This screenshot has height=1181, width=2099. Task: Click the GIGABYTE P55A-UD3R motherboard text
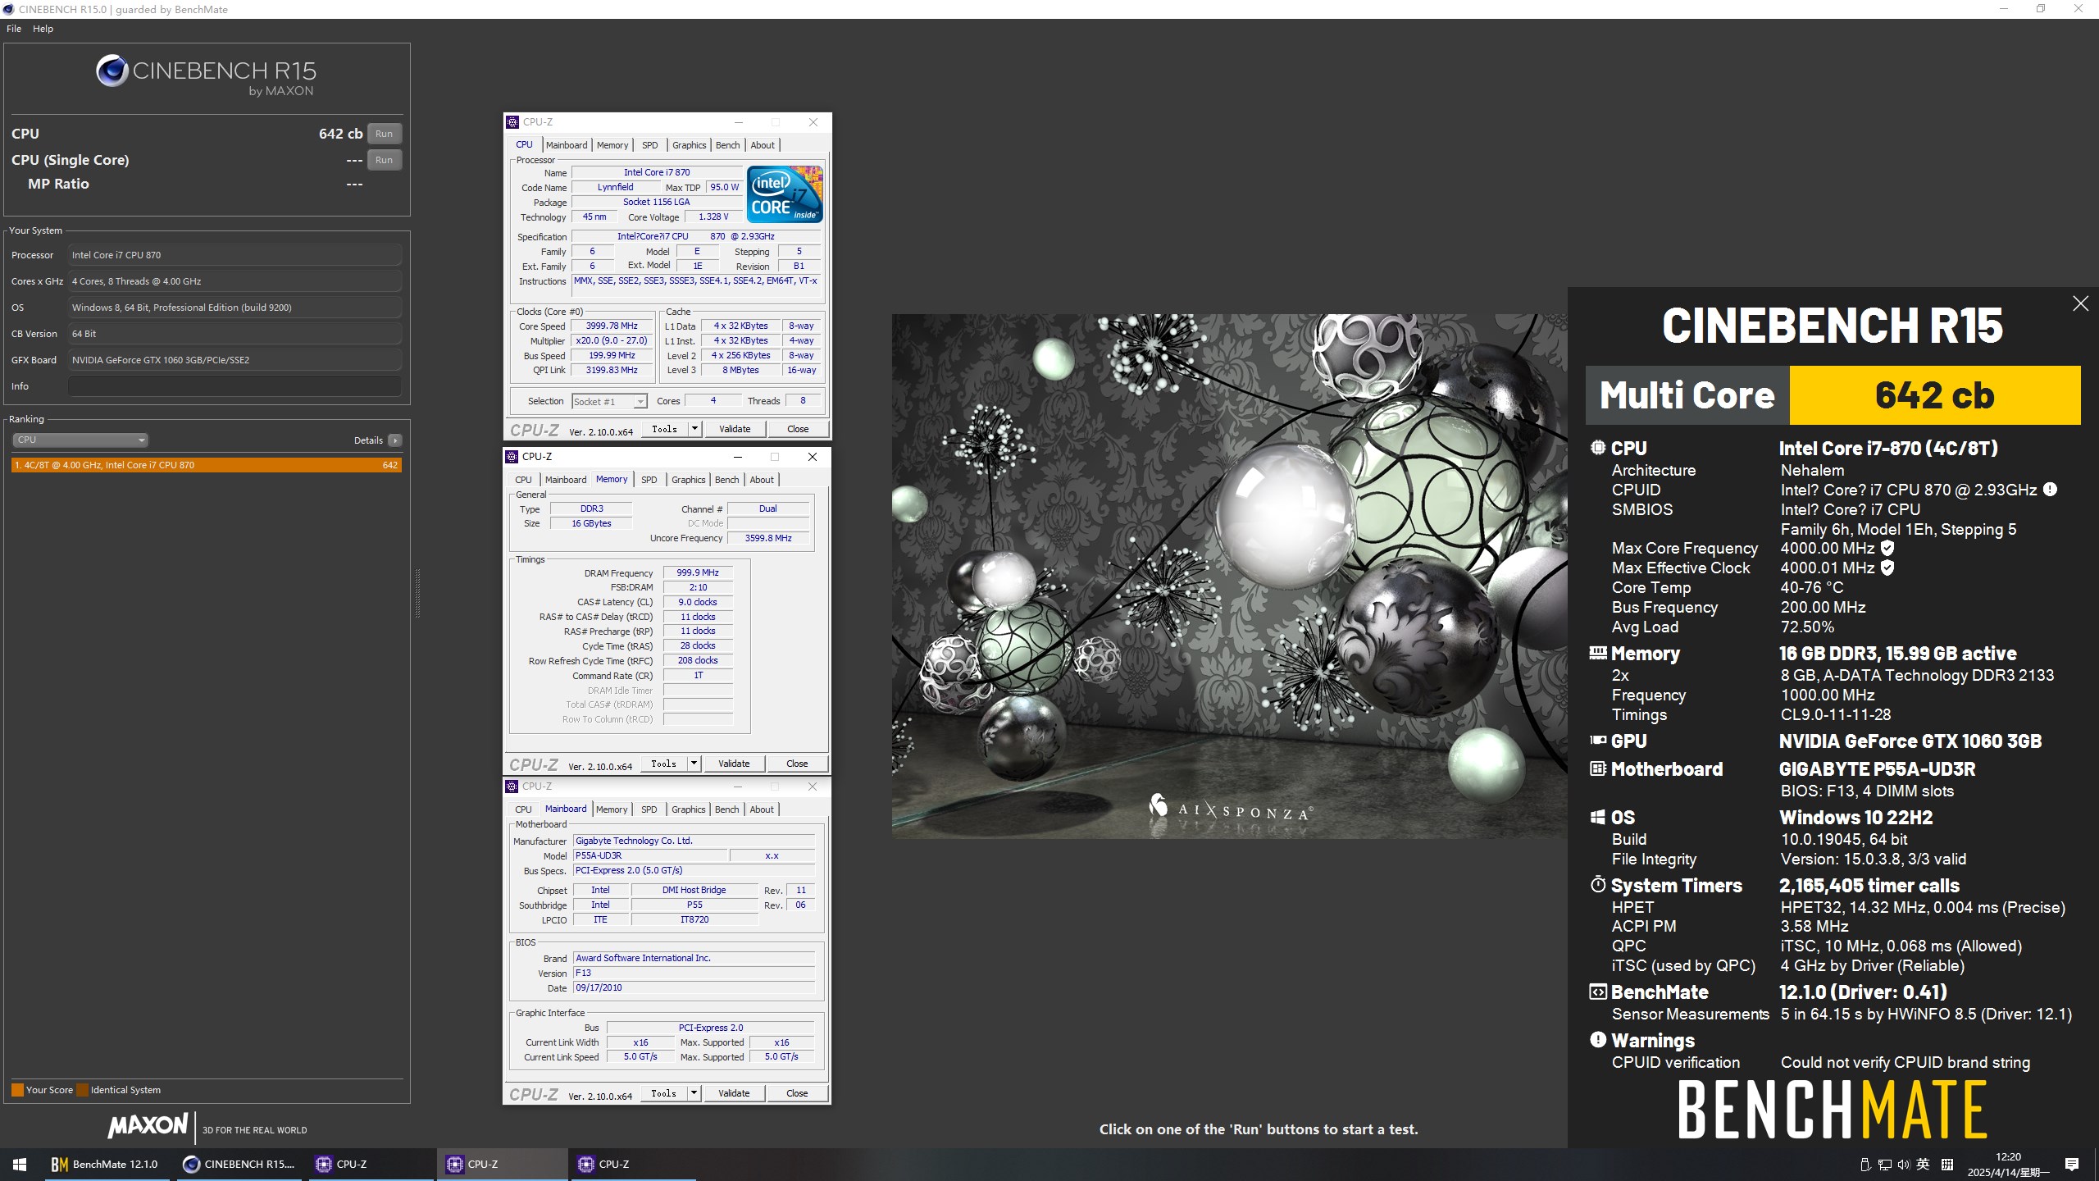click(1877, 769)
